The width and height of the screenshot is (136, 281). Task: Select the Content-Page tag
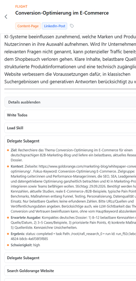click(28, 26)
